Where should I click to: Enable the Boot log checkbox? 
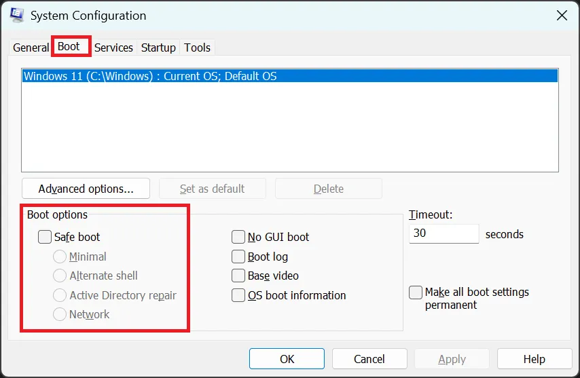[238, 257]
